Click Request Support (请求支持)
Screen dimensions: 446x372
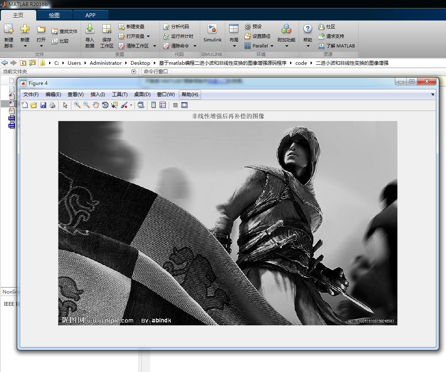[x=331, y=36]
